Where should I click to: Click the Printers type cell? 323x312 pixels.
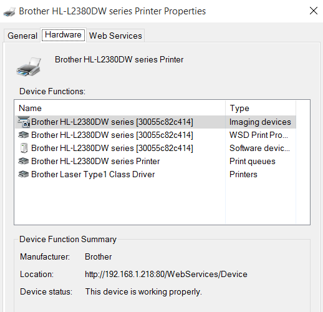243,174
